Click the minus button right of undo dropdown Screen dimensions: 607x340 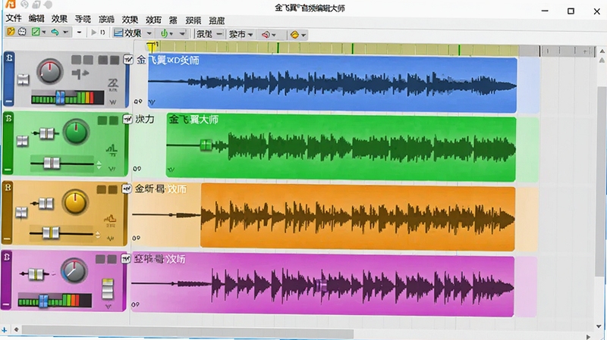tap(80, 33)
